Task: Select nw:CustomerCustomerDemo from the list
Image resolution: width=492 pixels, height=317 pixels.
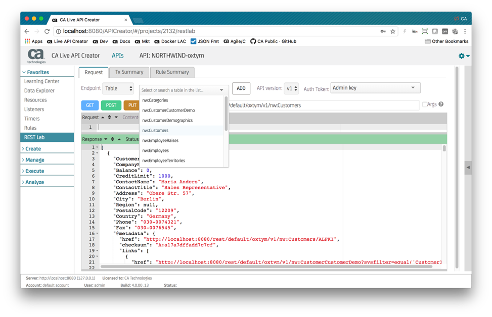Action: click(x=182, y=111)
